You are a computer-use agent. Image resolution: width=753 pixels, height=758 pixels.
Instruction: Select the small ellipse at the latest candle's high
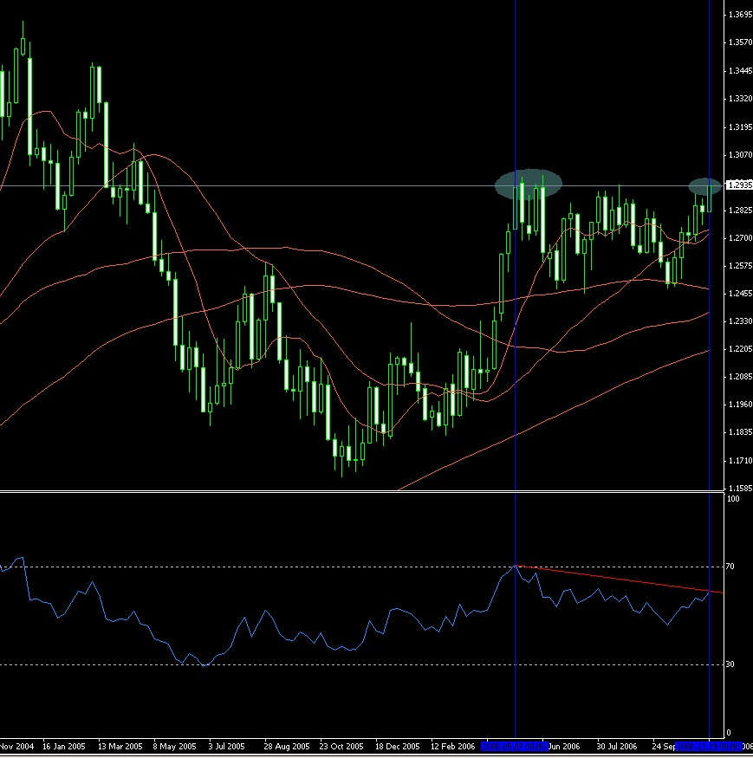(704, 186)
